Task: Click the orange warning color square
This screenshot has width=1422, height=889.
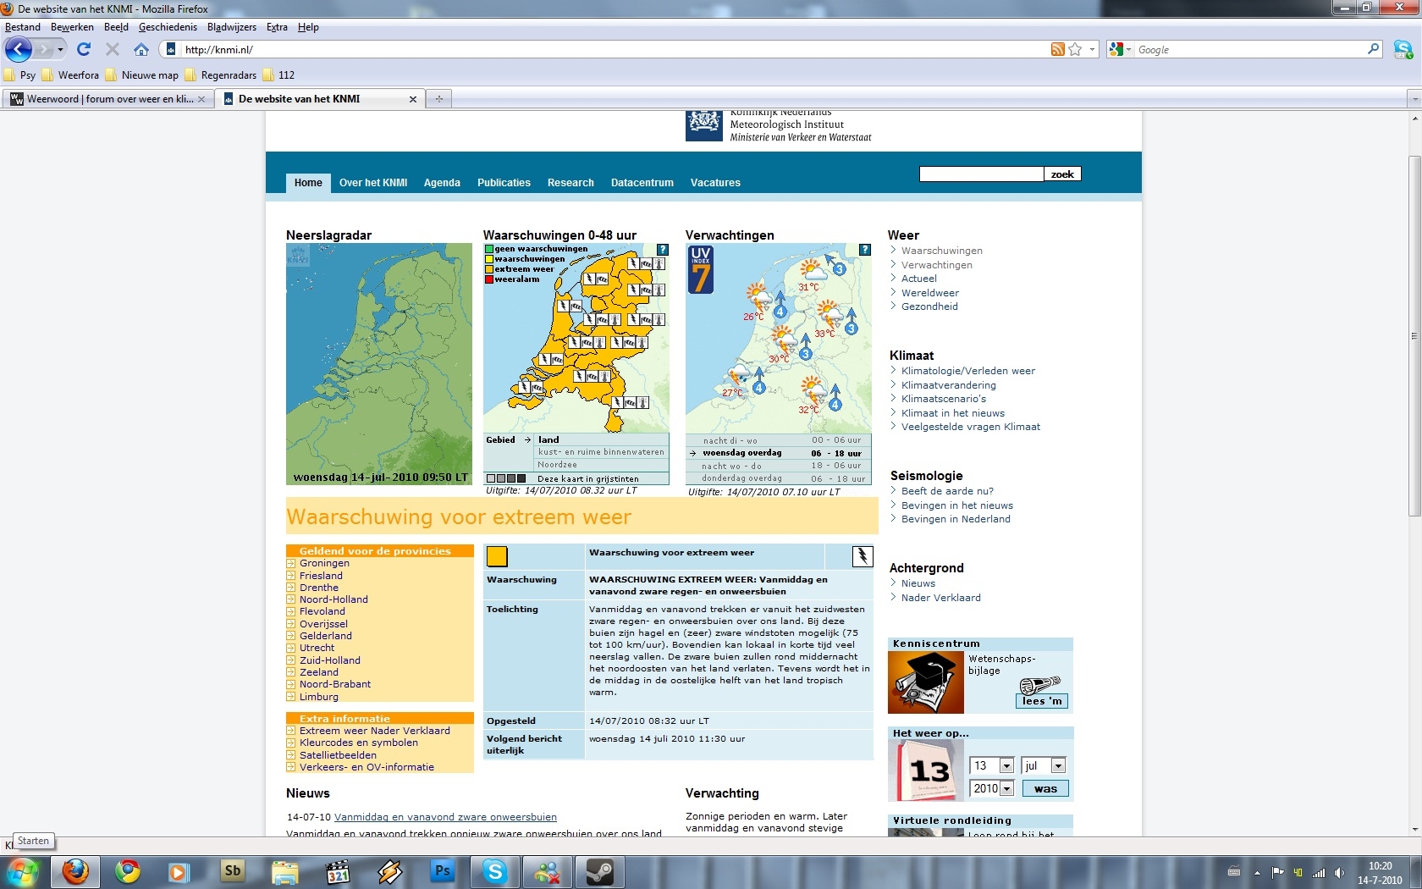Action: point(497,556)
